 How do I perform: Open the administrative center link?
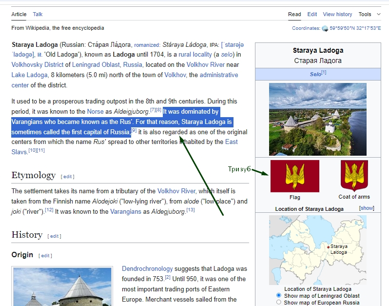pos(219,75)
